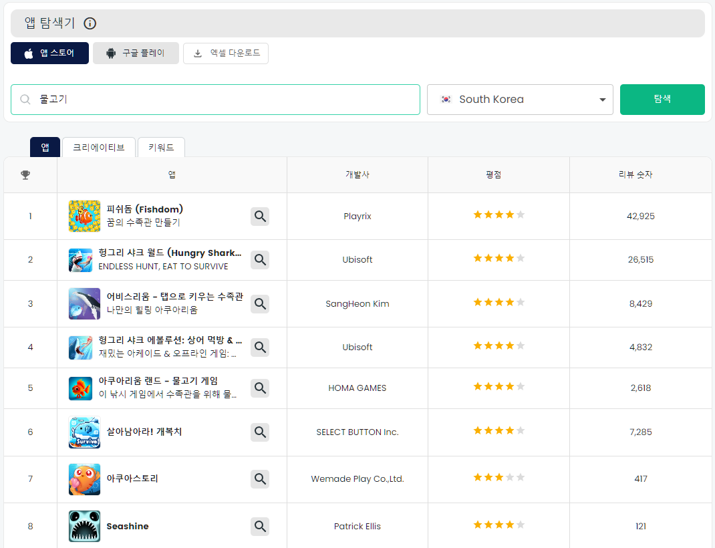This screenshot has height=548, width=715.
Task: Click the ENDLESS HUNT, EAT TO SURVIVE subtitle
Action: pyautogui.click(x=163, y=266)
